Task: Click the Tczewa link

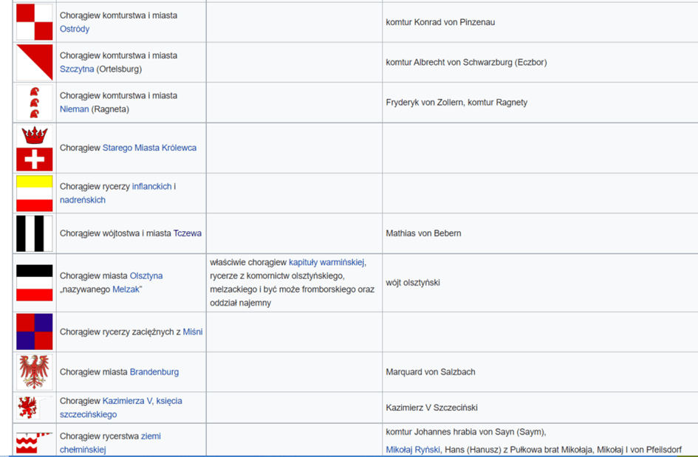Action: click(x=188, y=233)
